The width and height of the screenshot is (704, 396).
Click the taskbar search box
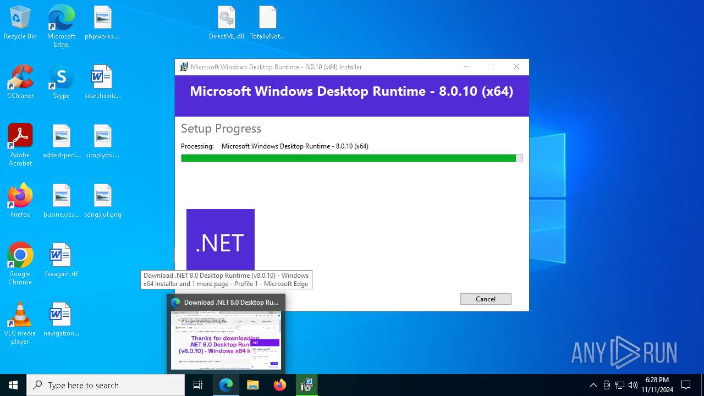(106, 385)
